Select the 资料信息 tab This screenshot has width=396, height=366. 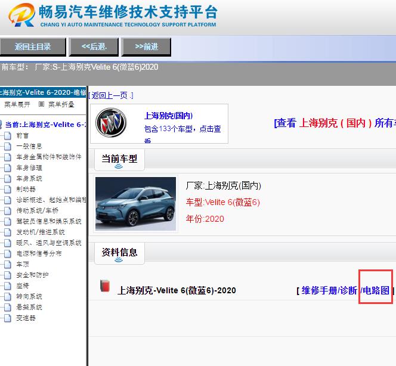(x=119, y=253)
